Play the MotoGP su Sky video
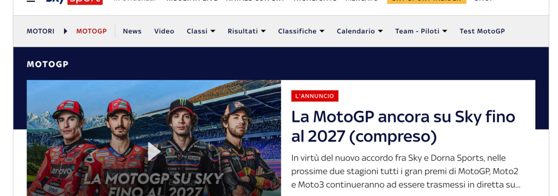Screen dimensions: 558x196 click(153, 152)
